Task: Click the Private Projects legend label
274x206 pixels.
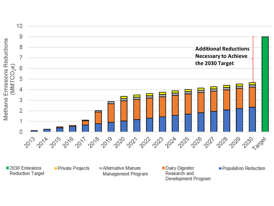Action: click(x=73, y=168)
